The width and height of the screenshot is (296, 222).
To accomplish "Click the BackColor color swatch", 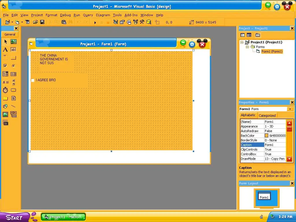I will [x=267, y=136].
